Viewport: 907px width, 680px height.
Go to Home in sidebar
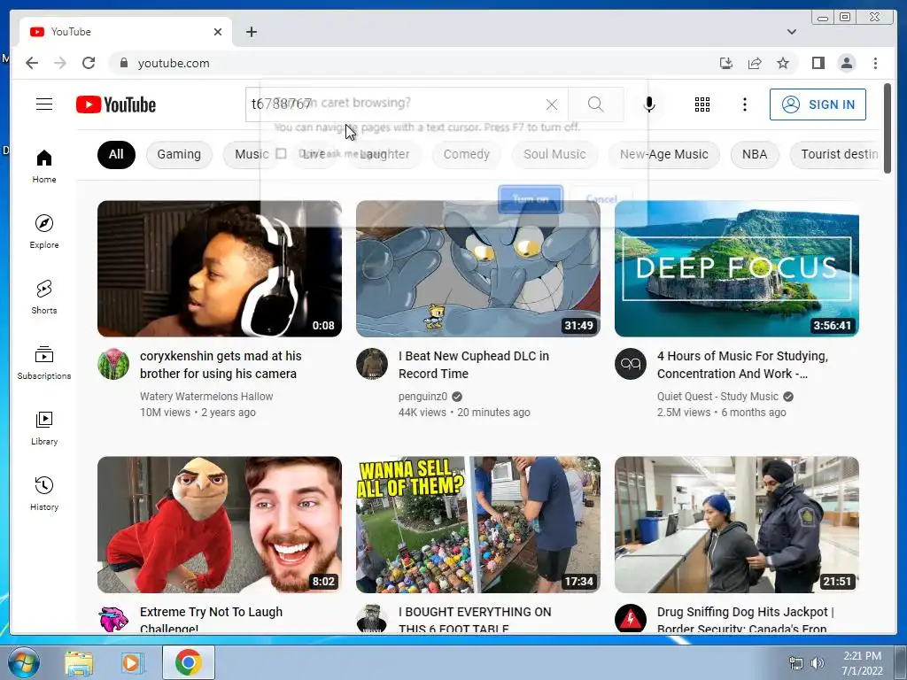(x=44, y=166)
